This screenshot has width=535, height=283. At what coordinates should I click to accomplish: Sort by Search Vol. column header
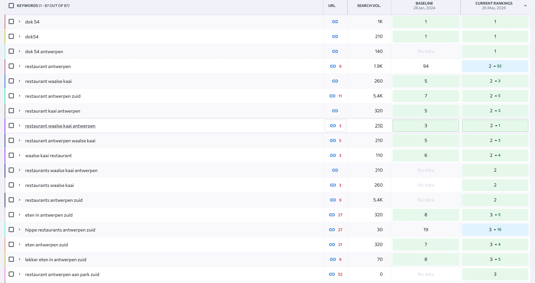pyautogui.click(x=369, y=6)
